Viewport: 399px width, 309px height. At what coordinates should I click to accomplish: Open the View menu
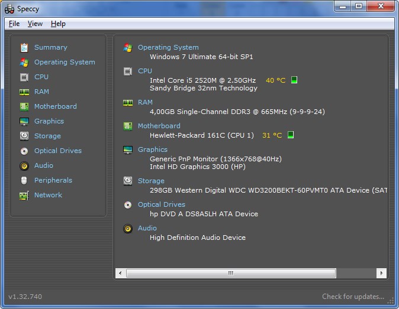[35, 24]
